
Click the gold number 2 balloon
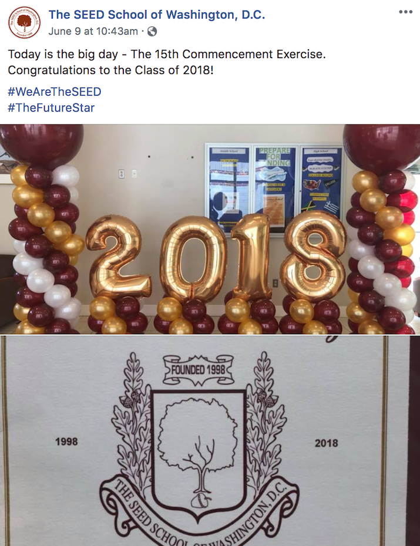119,257
